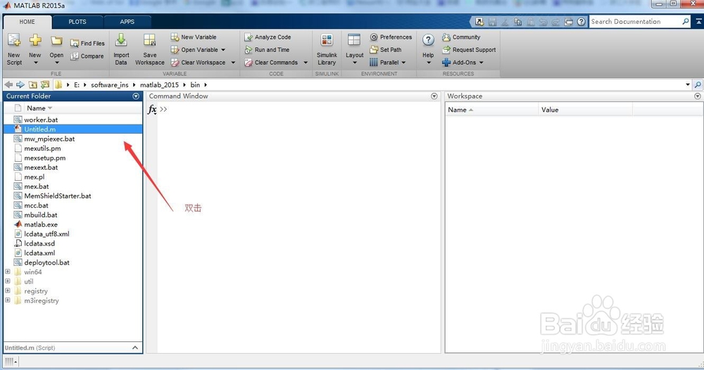Expand the Untitled.m details panel

pos(135,347)
